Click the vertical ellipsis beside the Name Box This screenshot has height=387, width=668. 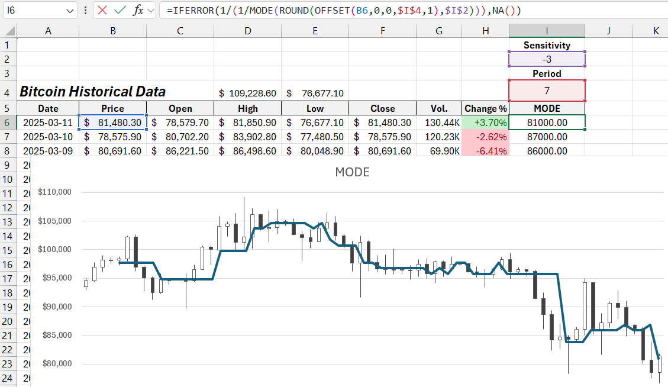[x=85, y=10]
